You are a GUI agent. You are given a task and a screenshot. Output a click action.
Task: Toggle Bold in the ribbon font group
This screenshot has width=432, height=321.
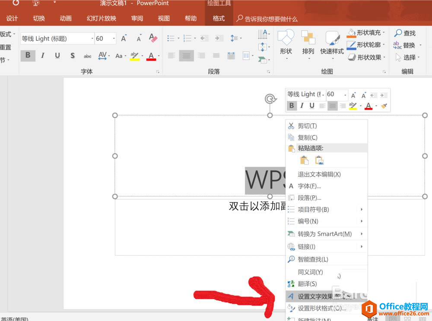click(28, 56)
